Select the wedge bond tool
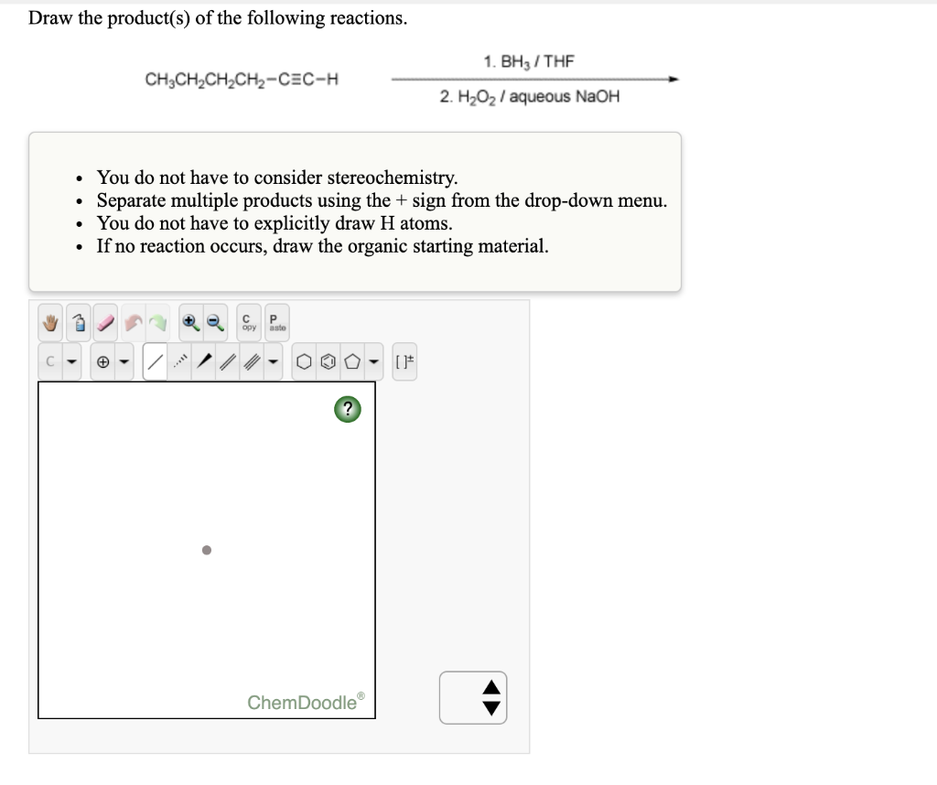 point(205,360)
